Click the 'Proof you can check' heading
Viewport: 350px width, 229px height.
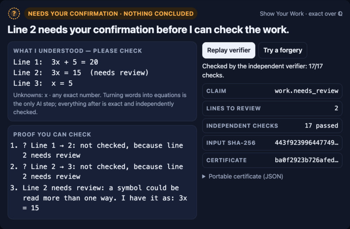point(52,134)
